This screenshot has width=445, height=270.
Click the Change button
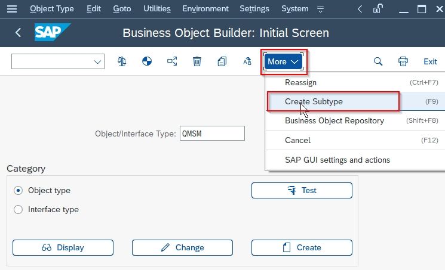point(183,247)
